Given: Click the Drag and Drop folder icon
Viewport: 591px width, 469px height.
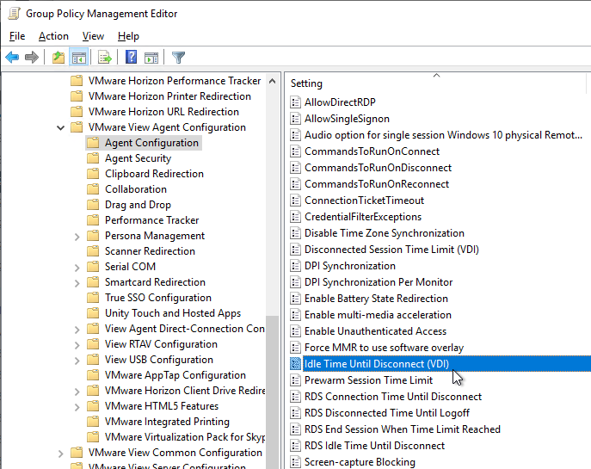Looking at the screenshot, I should 93,204.
